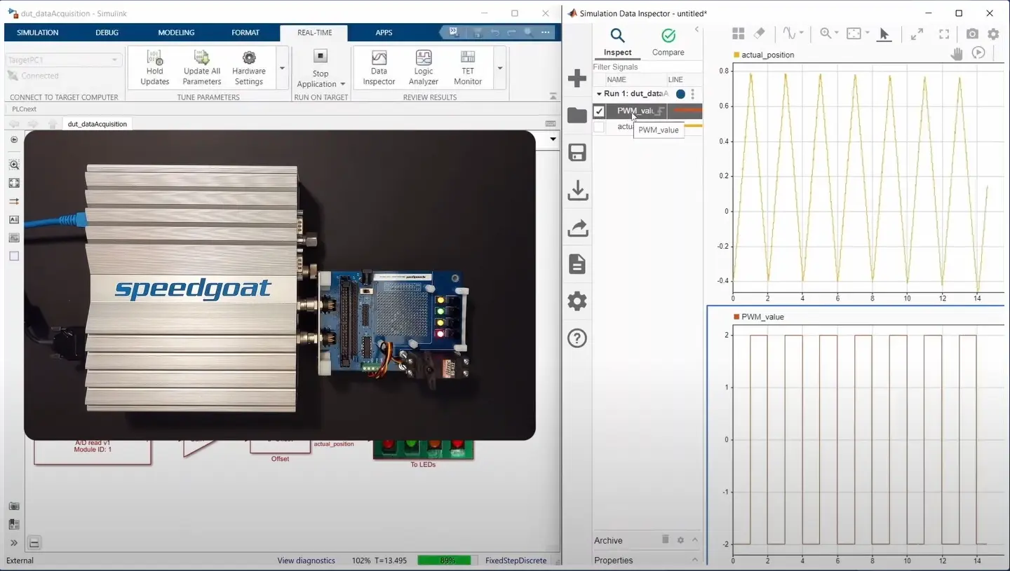Click the folder Open icon in Data Inspector
The width and height of the screenshot is (1010, 571).
(577, 116)
